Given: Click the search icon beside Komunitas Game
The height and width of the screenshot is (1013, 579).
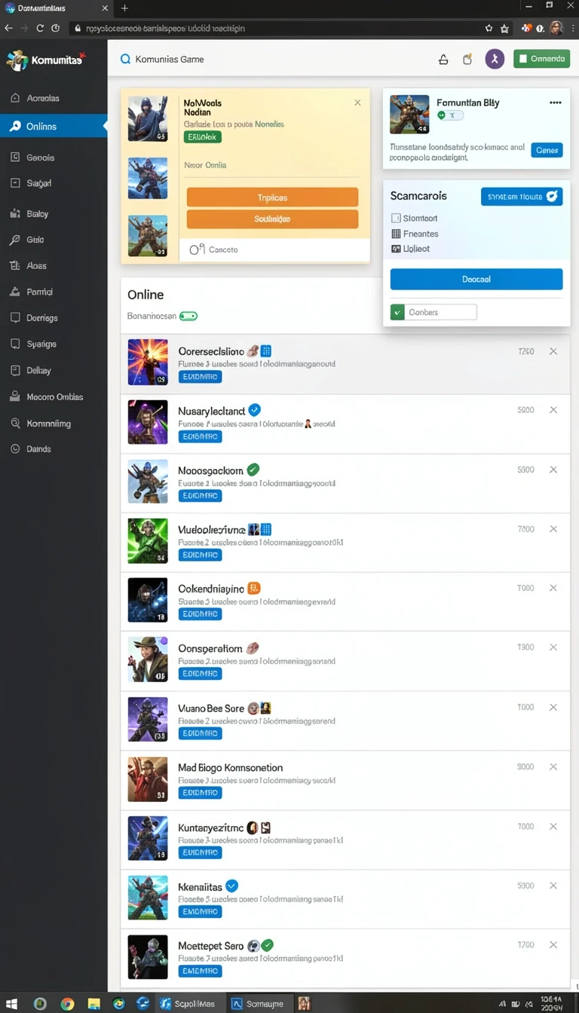Looking at the screenshot, I should point(125,59).
